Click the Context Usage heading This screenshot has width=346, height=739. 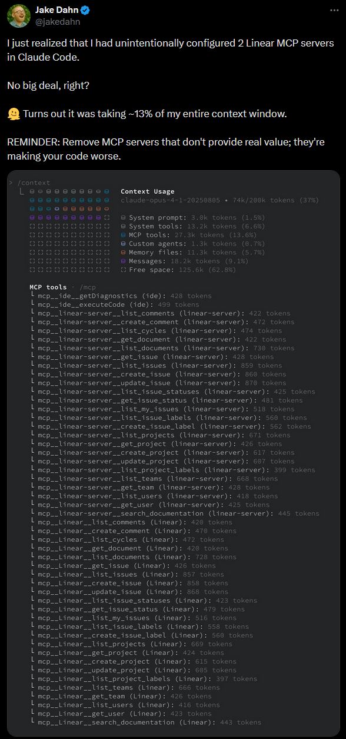tap(148, 191)
